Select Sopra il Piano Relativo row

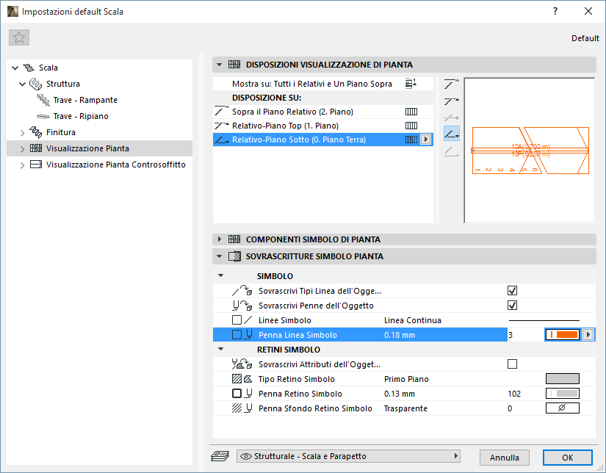[322, 112]
